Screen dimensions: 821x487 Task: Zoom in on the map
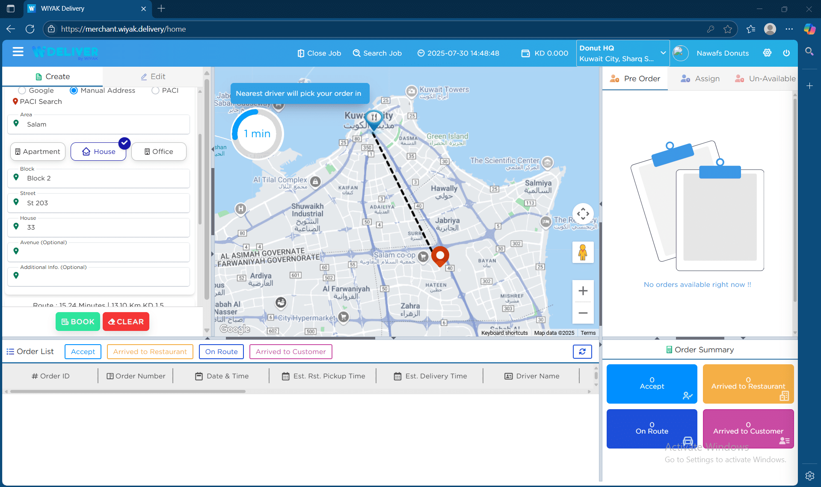pyautogui.click(x=583, y=291)
